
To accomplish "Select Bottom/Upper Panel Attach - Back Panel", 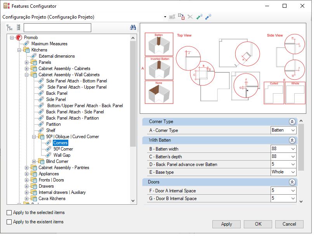I will [x=85, y=106].
